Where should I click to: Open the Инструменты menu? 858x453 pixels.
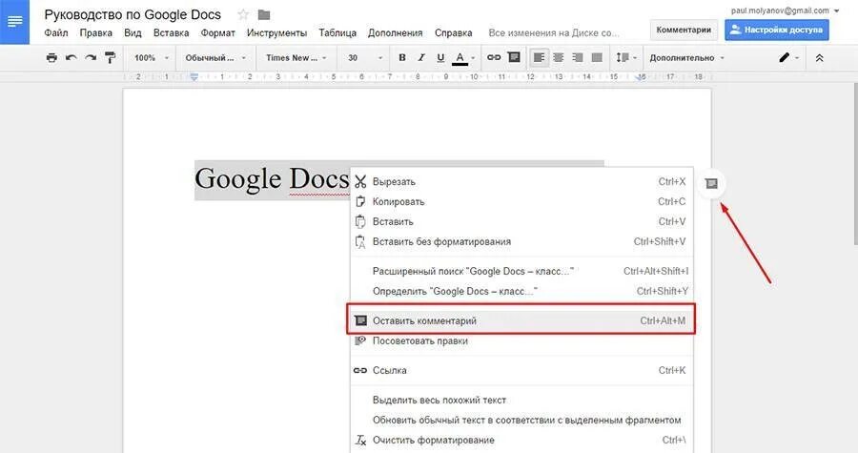click(x=276, y=32)
